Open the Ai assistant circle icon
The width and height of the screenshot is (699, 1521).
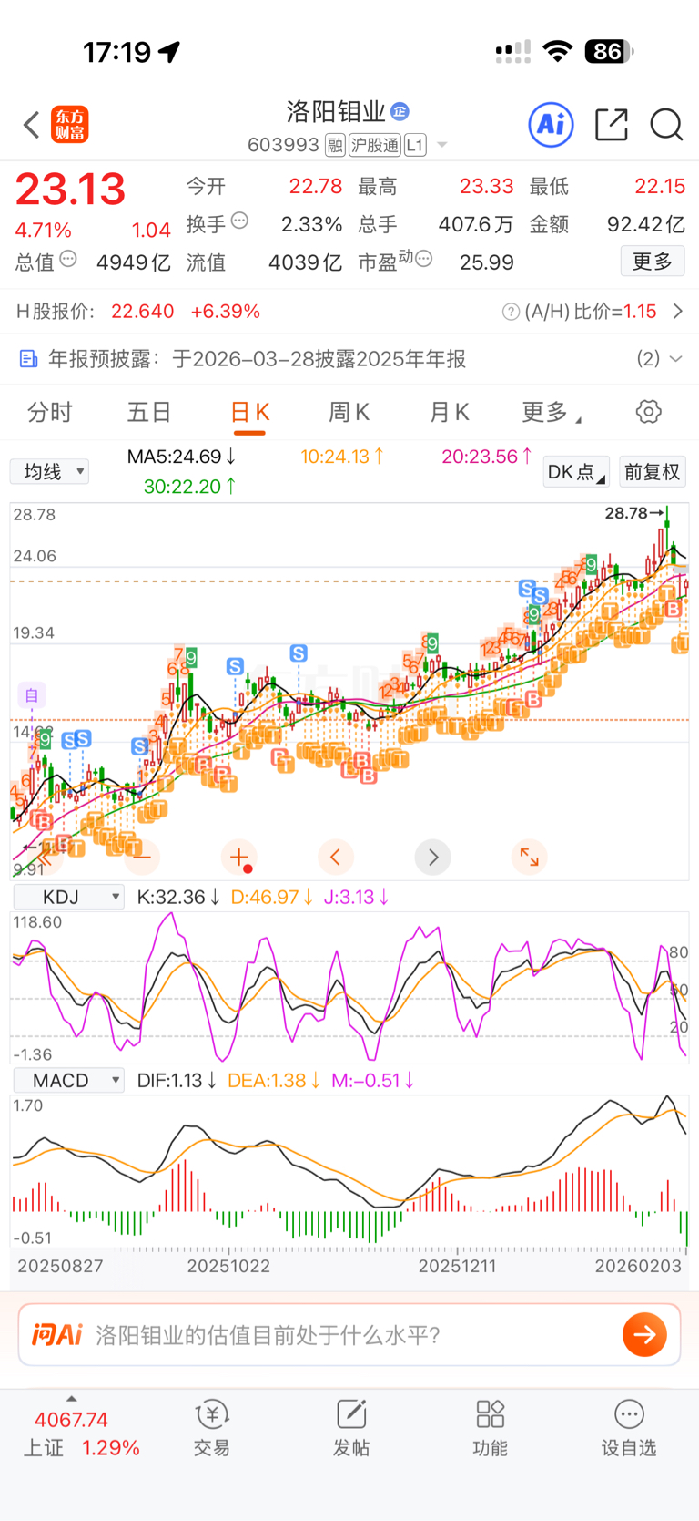[552, 124]
